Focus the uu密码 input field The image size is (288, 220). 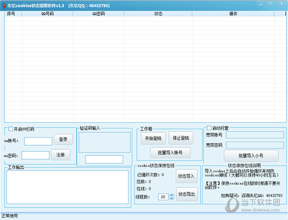pos(35,155)
